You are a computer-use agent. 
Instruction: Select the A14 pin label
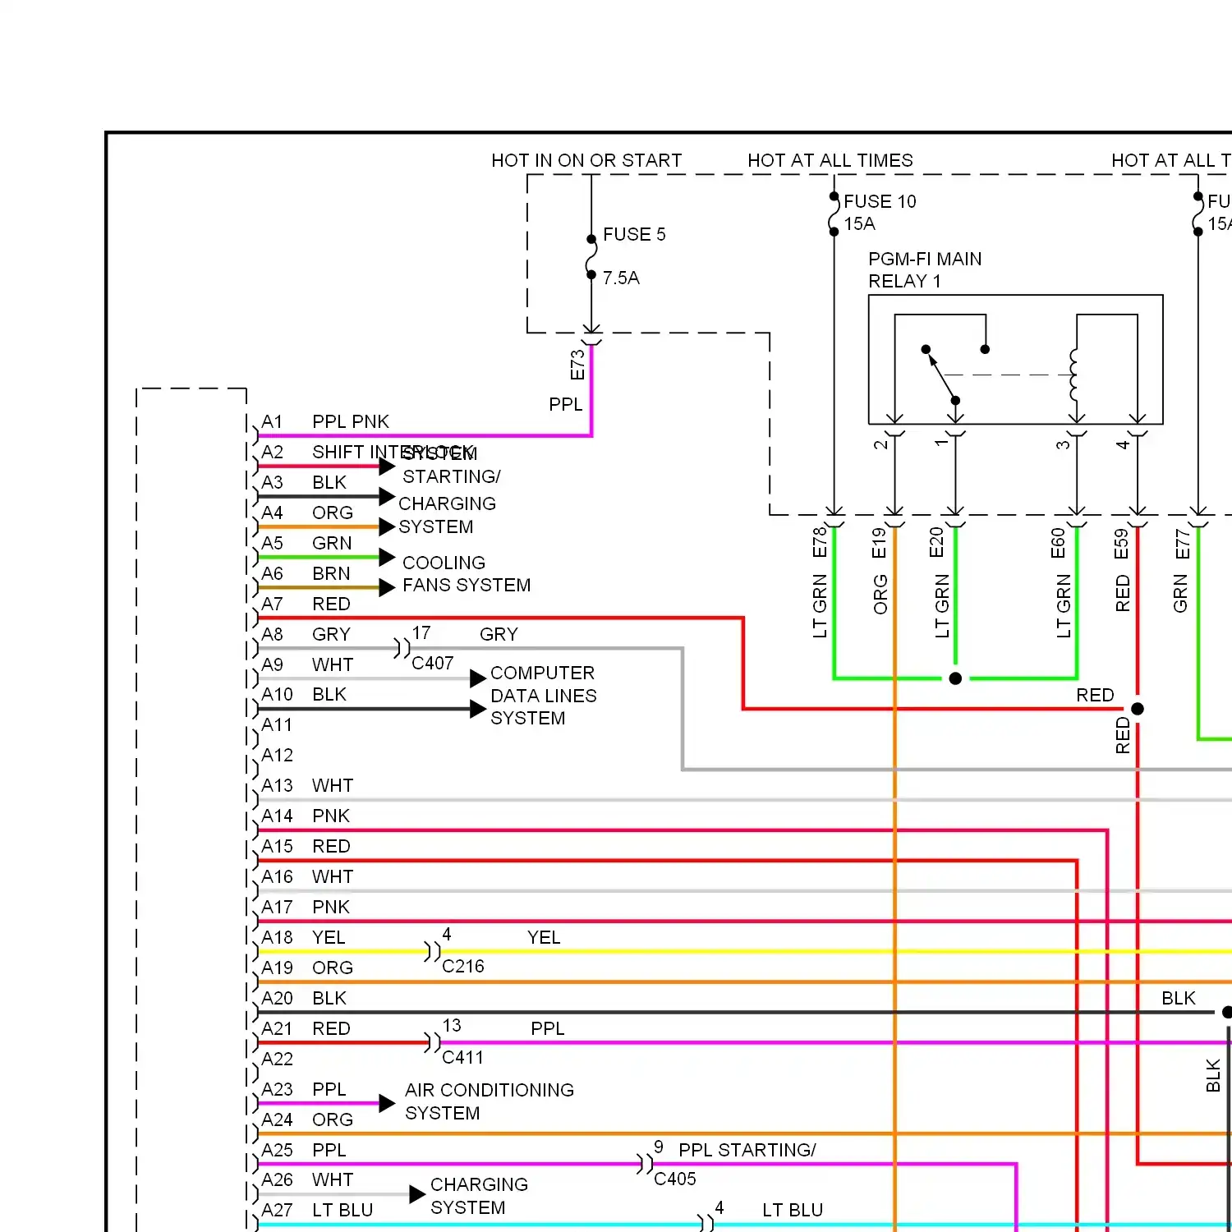click(x=277, y=816)
